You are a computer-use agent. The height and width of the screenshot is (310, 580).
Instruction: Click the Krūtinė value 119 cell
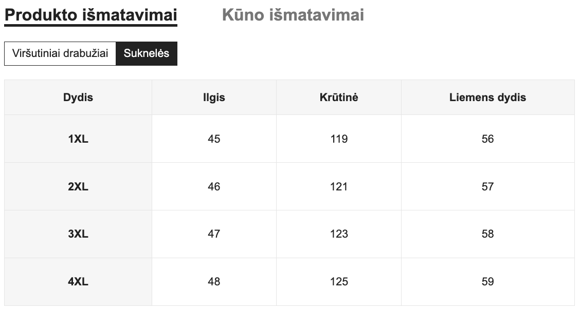click(339, 139)
